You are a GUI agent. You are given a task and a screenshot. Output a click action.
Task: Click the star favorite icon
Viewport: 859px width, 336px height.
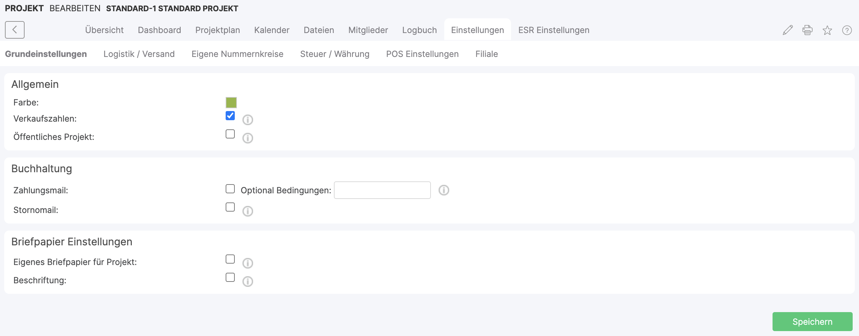tap(827, 30)
